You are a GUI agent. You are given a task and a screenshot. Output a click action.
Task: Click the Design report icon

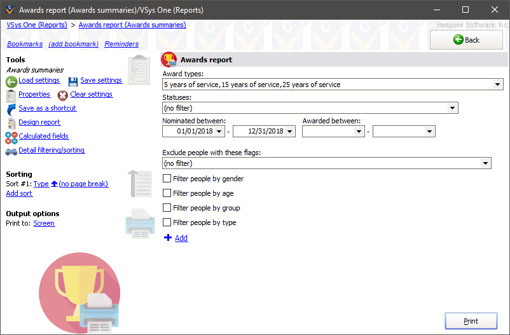tap(11, 123)
